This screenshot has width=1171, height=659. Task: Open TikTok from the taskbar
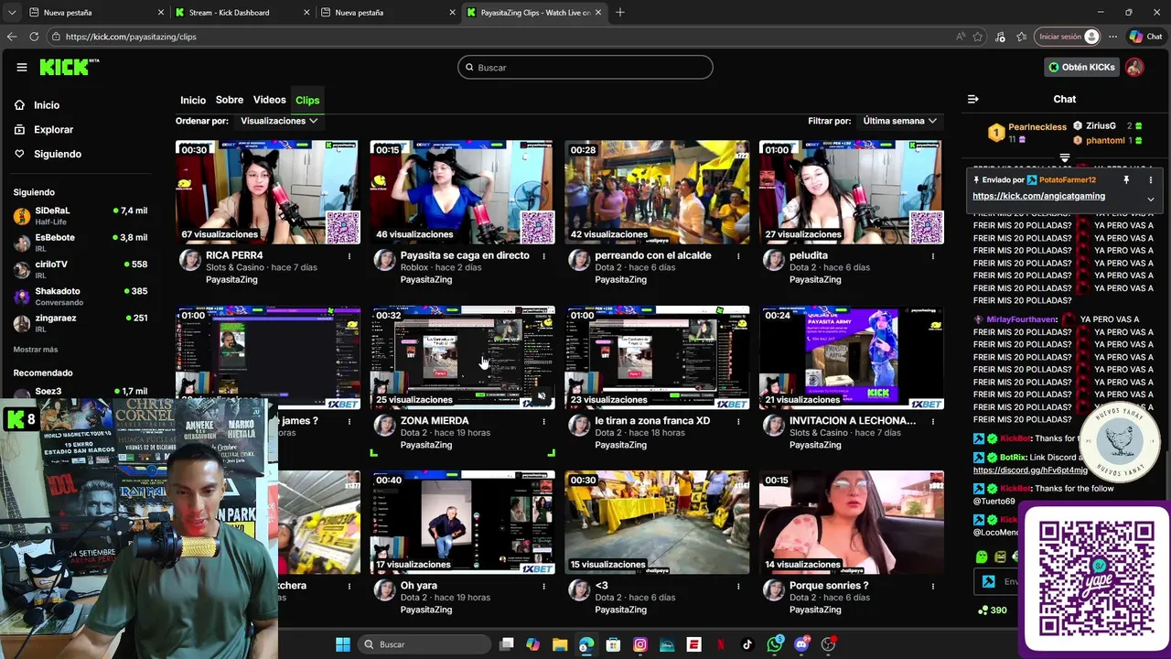pos(747,644)
